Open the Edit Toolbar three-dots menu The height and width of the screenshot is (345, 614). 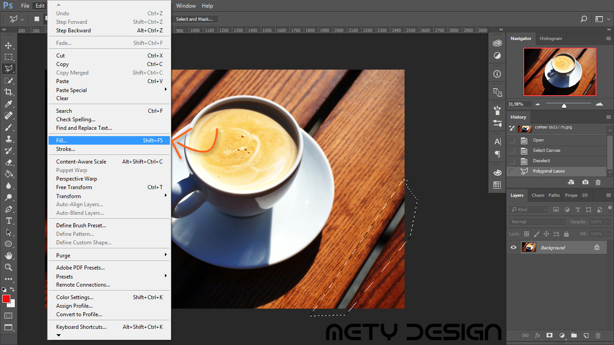click(x=9, y=279)
